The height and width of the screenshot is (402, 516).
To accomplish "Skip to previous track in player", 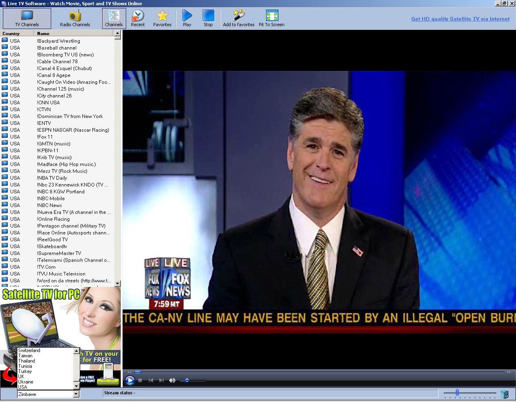I will click(151, 380).
